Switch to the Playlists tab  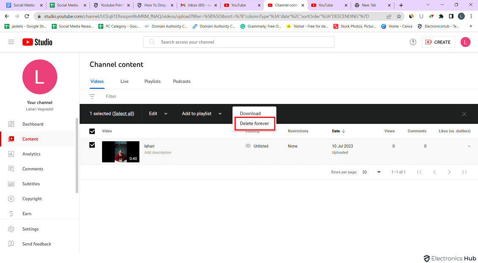(152, 81)
